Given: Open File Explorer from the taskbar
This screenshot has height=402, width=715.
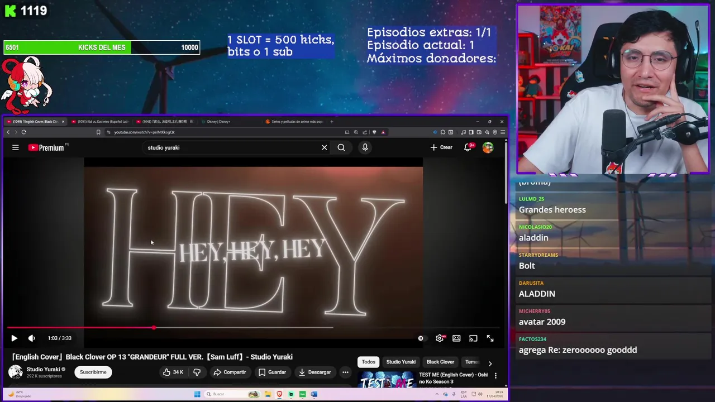Looking at the screenshot, I should [268, 394].
